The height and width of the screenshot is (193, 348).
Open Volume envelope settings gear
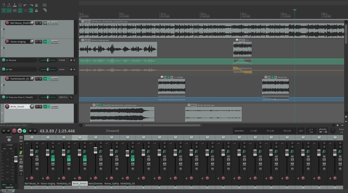coord(71,60)
